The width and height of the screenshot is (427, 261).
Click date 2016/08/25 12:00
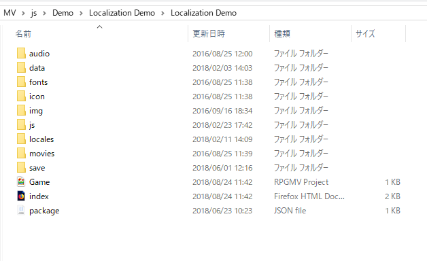(222, 54)
